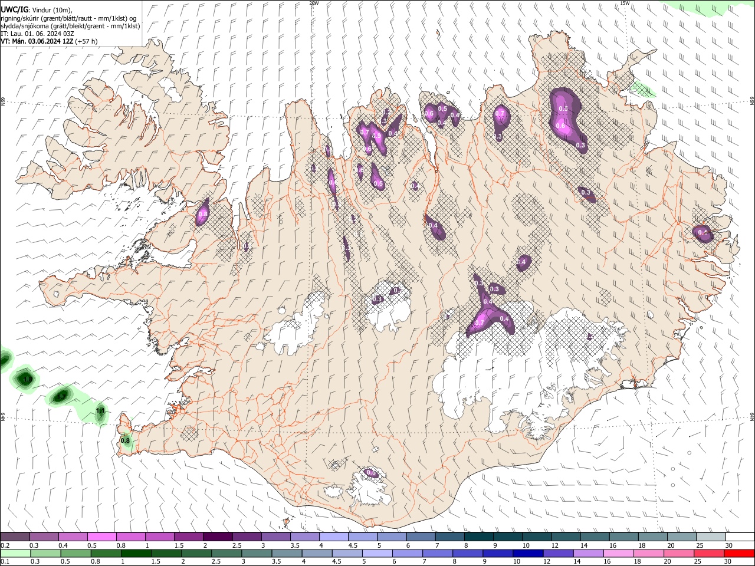
Task: Pick the 3 violet swatch in snow scale
Action: 275,537
